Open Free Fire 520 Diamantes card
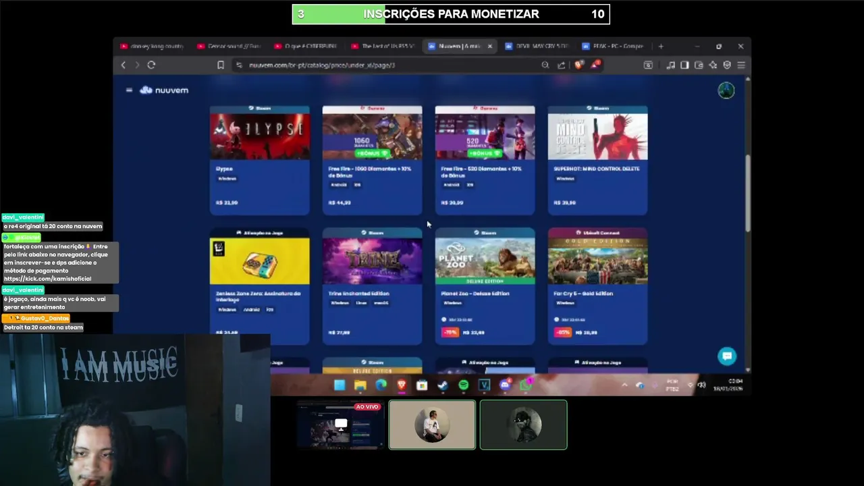This screenshot has height=486, width=864. click(485, 160)
